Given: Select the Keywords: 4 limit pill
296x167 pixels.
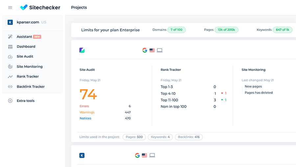Looking at the screenshot, I should click(x=160, y=137).
